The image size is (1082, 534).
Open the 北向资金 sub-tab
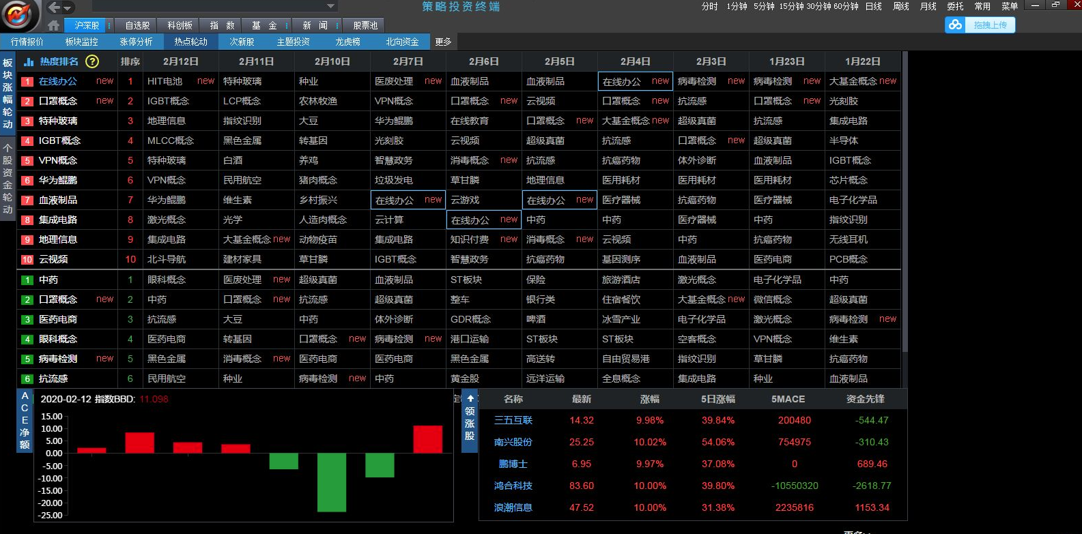402,42
